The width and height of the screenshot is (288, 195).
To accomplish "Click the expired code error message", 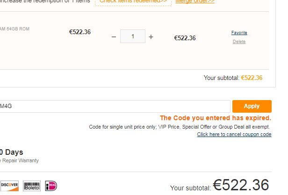I will tap(216, 118).
